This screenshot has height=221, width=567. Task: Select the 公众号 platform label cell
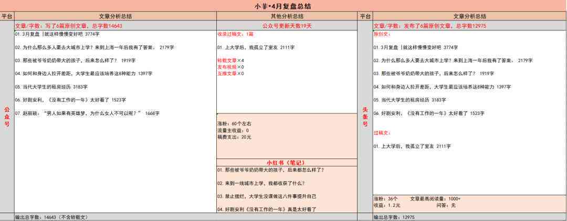(7, 116)
